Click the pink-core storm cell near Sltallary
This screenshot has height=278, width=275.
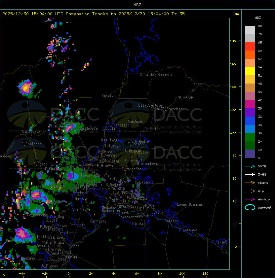[x=22, y=234]
